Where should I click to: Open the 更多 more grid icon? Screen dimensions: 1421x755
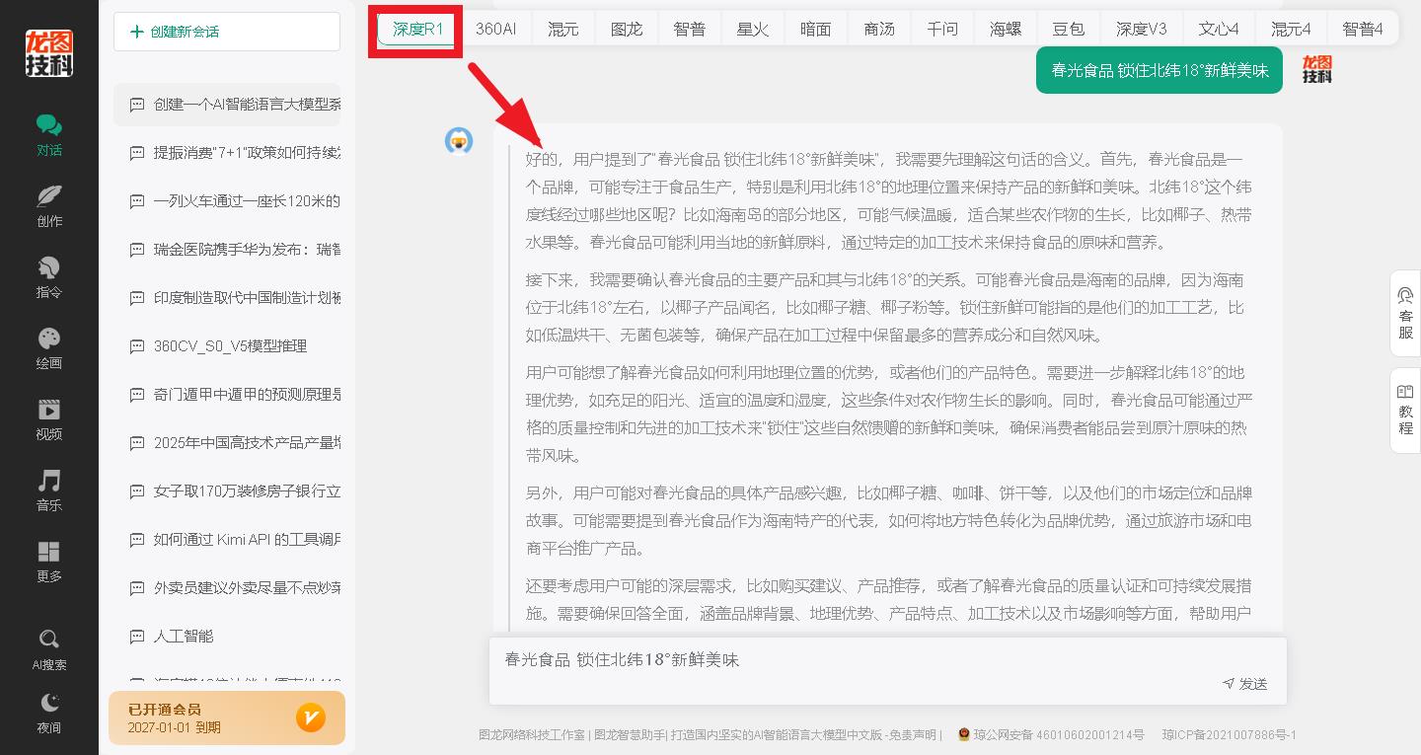click(x=49, y=552)
